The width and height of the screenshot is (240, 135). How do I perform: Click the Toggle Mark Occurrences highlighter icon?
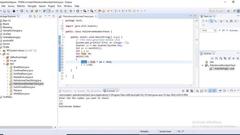click(49, 11)
